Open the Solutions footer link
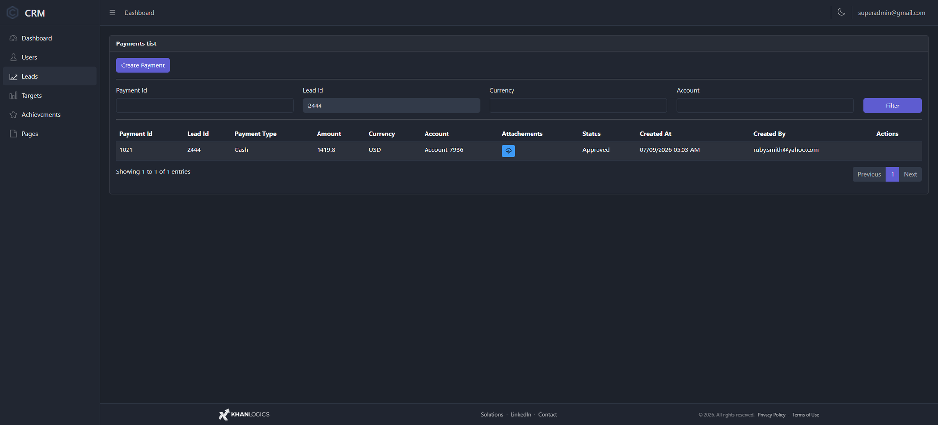Screen dimensions: 938x425 (492, 415)
